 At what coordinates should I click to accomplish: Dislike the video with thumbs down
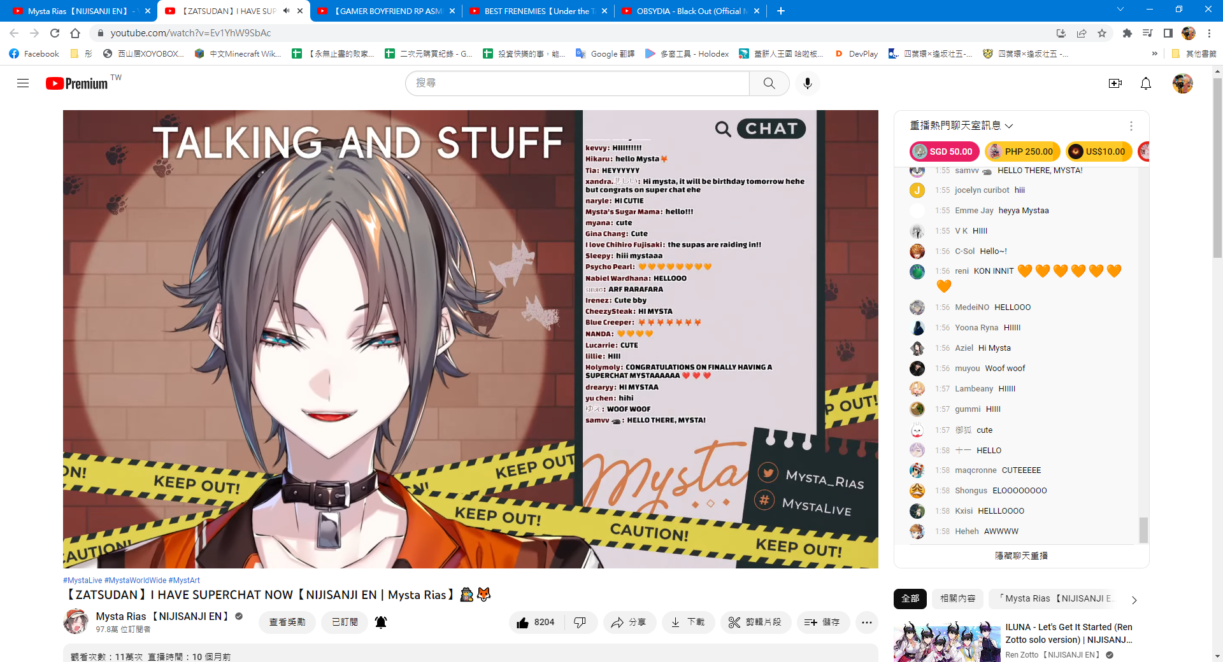[x=580, y=622]
